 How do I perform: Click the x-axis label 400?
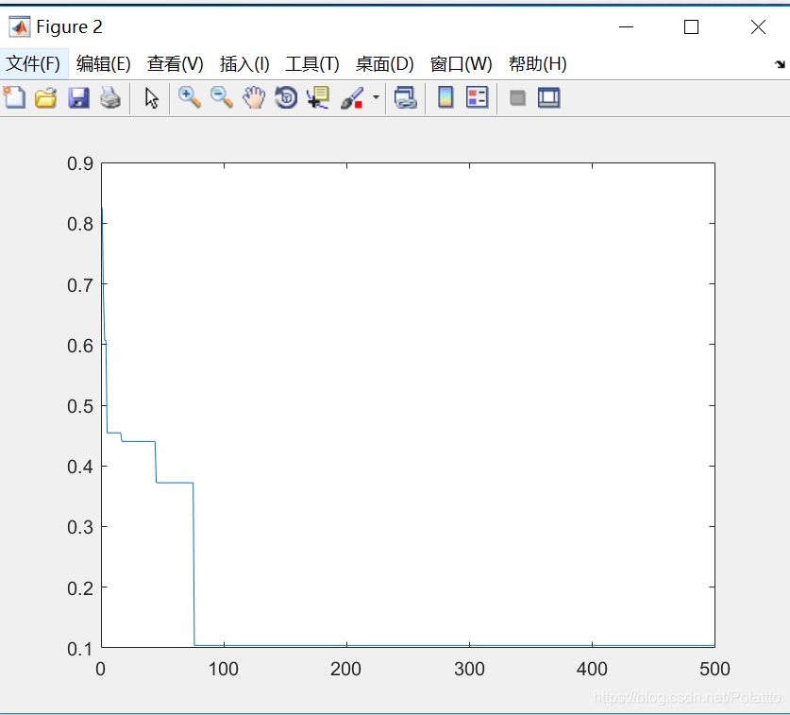point(592,669)
